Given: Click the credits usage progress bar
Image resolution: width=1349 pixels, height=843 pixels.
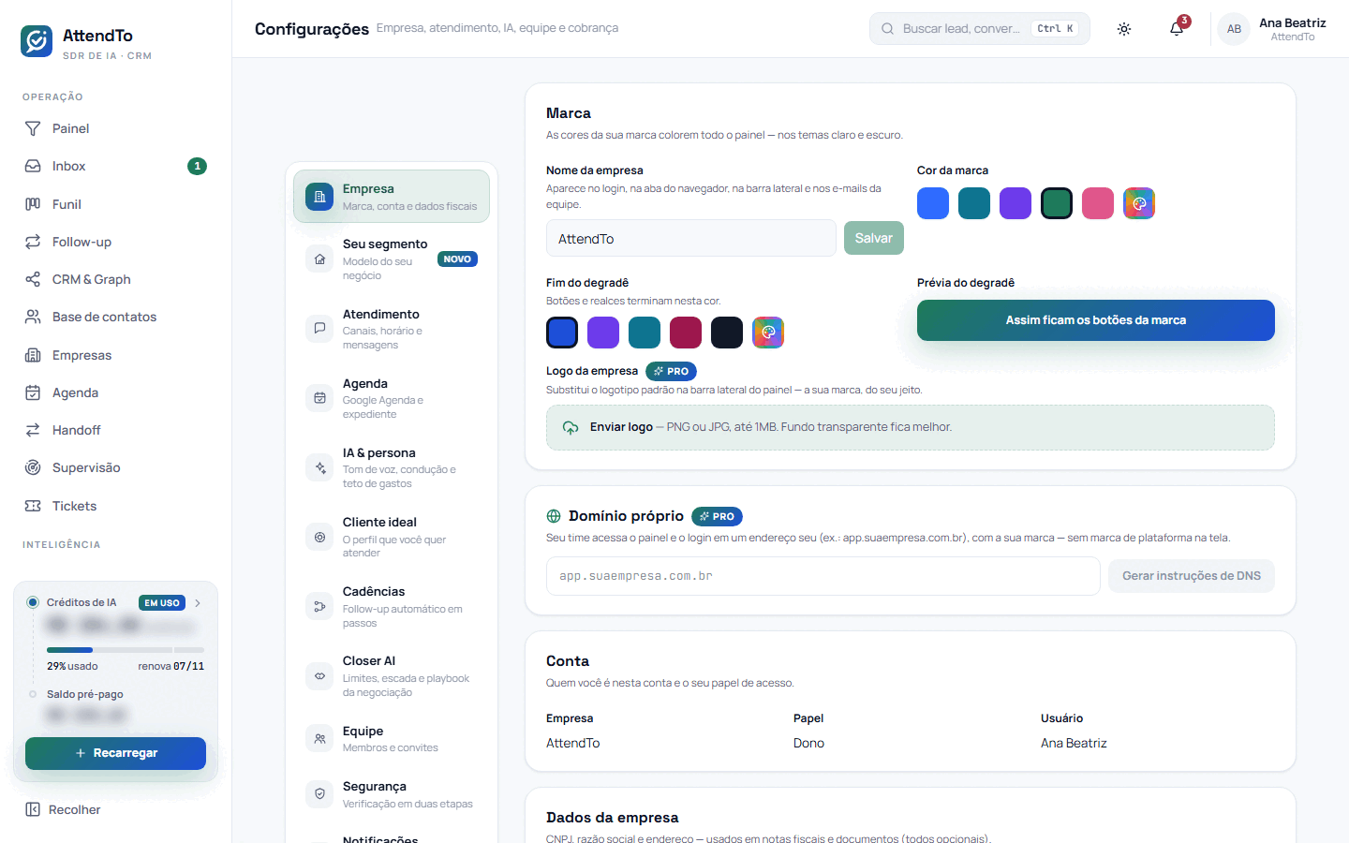Looking at the screenshot, I should pos(126,650).
